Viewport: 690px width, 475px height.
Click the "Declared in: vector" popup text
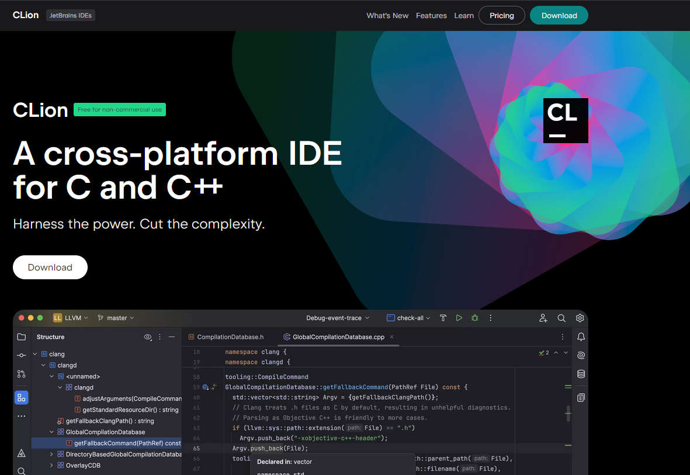tap(285, 462)
